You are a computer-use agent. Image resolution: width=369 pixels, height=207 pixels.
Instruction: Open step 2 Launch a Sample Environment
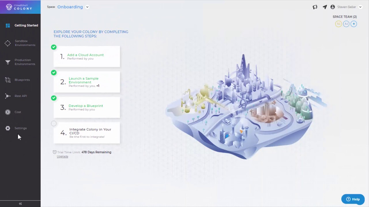[87, 82]
